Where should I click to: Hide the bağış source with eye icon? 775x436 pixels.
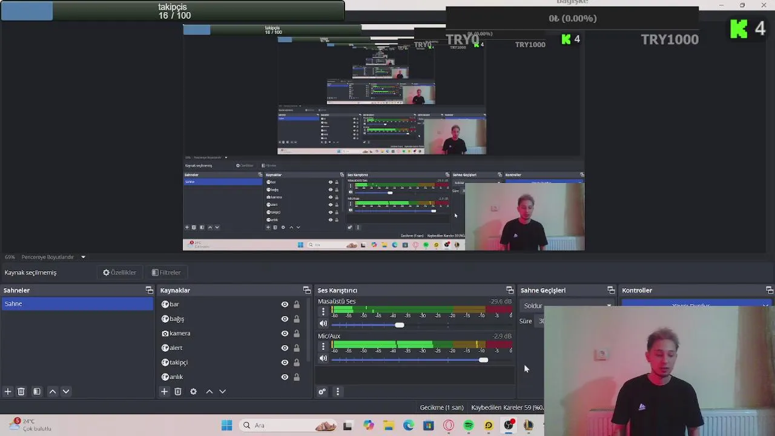(x=285, y=319)
